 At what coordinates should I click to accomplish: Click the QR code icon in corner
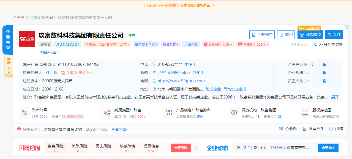pyautogui.click(x=346, y=27)
